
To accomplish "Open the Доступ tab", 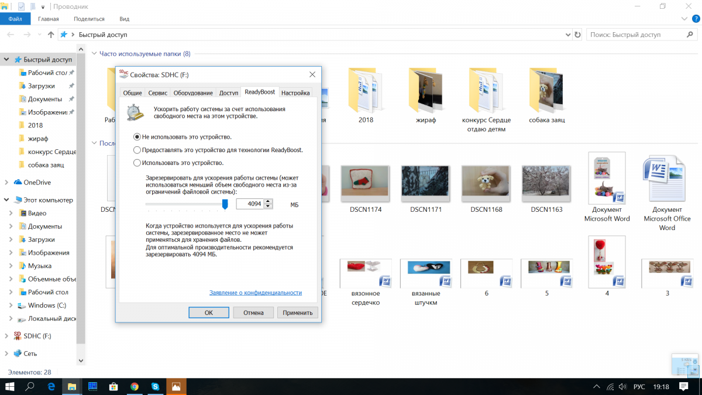I will (229, 92).
